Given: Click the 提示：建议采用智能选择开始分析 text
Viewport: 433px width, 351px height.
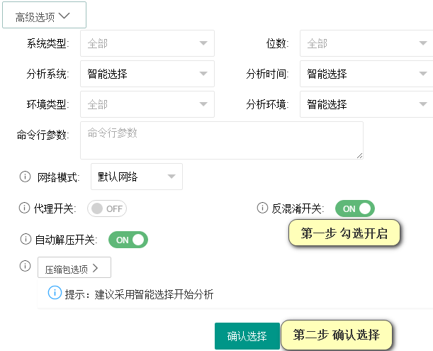Looking at the screenshot, I should pyautogui.click(x=139, y=294).
